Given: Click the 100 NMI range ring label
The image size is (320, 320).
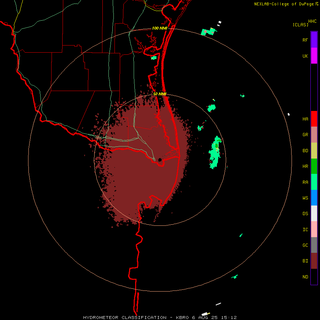Looking at the screenshot, I should (x=160, y=28).
